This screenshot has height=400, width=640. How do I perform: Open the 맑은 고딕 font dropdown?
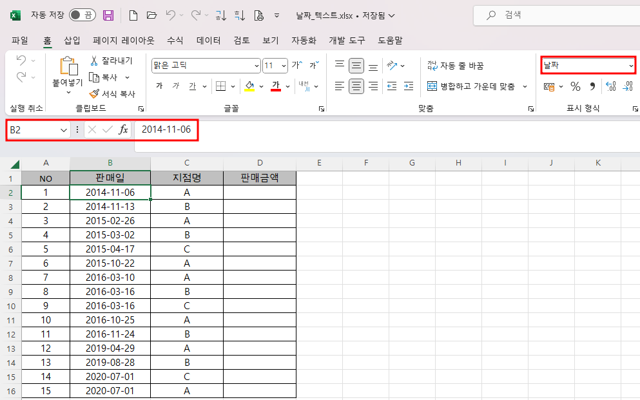pyautogui.click(x=257, y=65)
